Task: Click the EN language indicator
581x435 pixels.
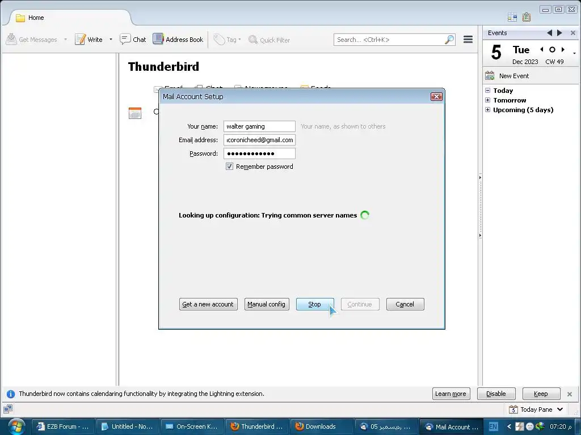Action: (493, 427)
